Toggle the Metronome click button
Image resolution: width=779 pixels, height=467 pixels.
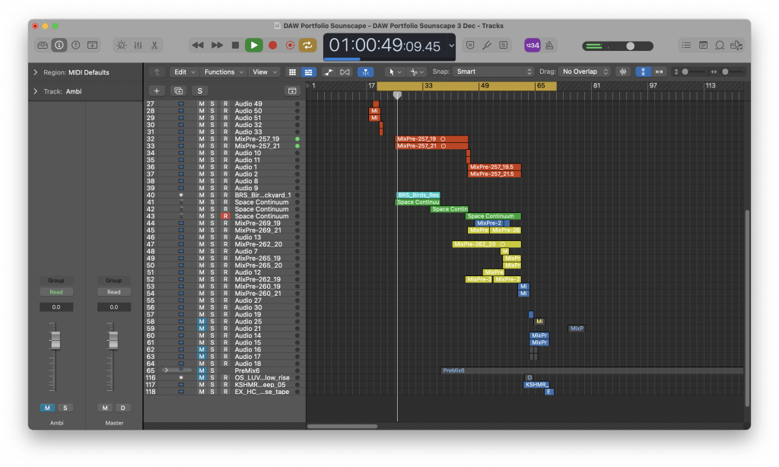tap(549, 45)
